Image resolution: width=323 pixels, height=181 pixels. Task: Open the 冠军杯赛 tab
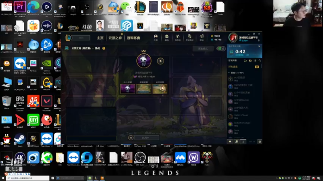(133, 38)
